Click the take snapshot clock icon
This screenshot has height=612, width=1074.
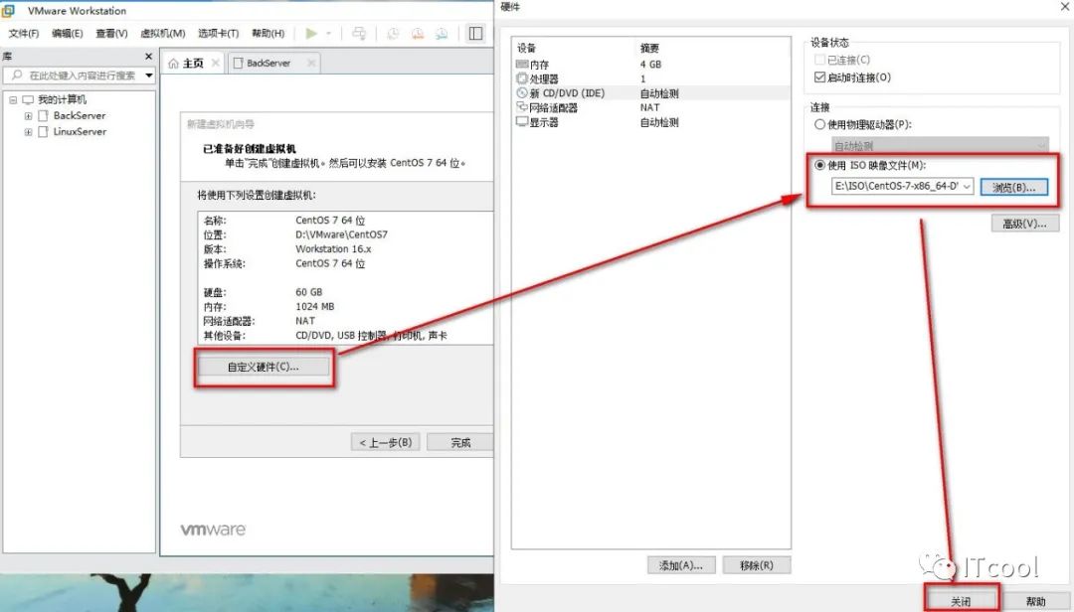pos(393,33)
